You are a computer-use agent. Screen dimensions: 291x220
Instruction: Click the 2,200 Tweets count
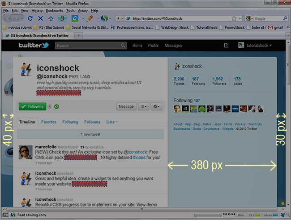pos(179,81)
